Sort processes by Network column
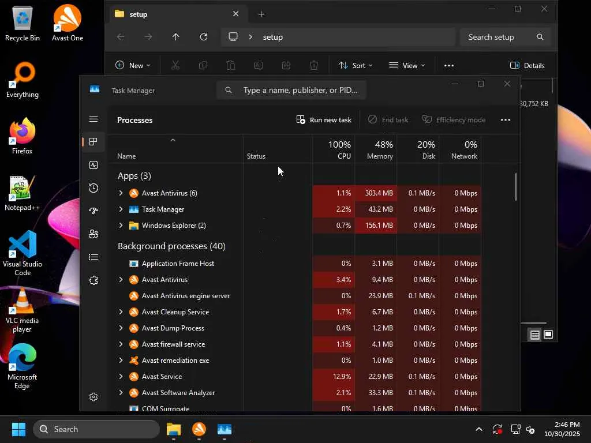591x443 pixels. [x=460, y=149]
